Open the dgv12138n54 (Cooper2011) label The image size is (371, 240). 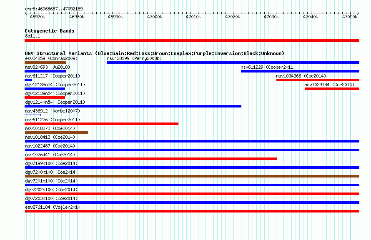55,85
